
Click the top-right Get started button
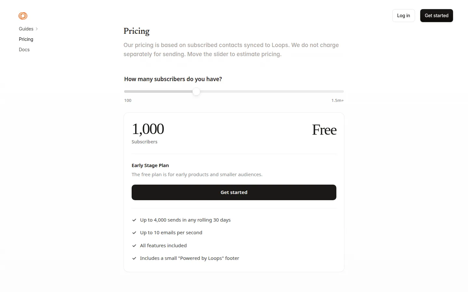[436, 16]
